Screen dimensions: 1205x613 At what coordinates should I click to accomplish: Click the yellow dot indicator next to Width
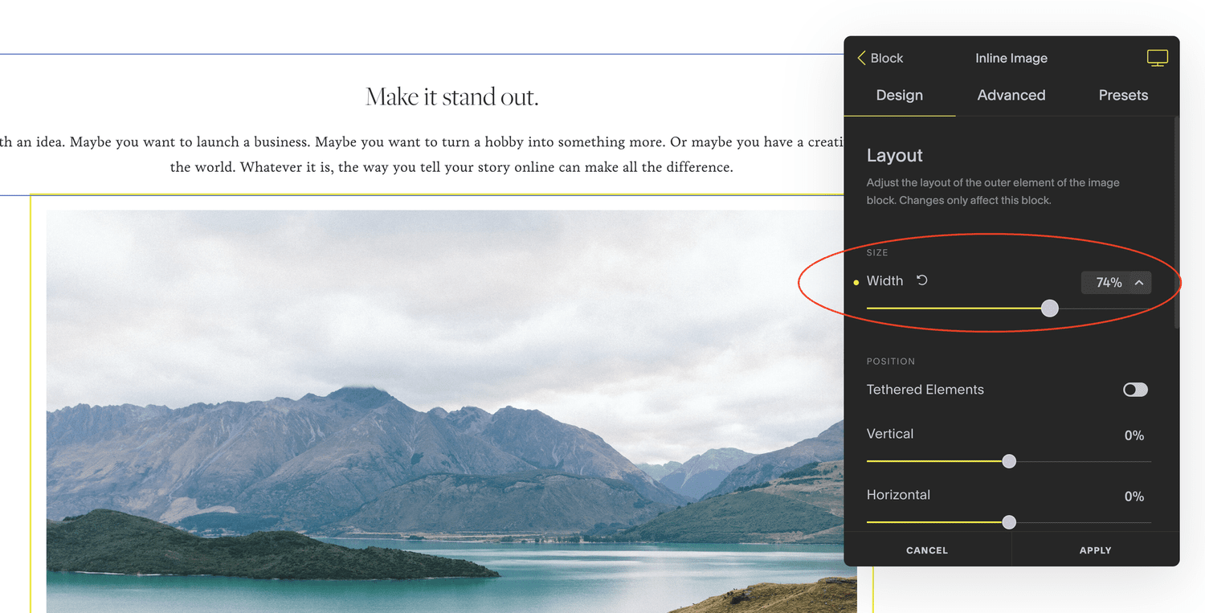point(856,281)
